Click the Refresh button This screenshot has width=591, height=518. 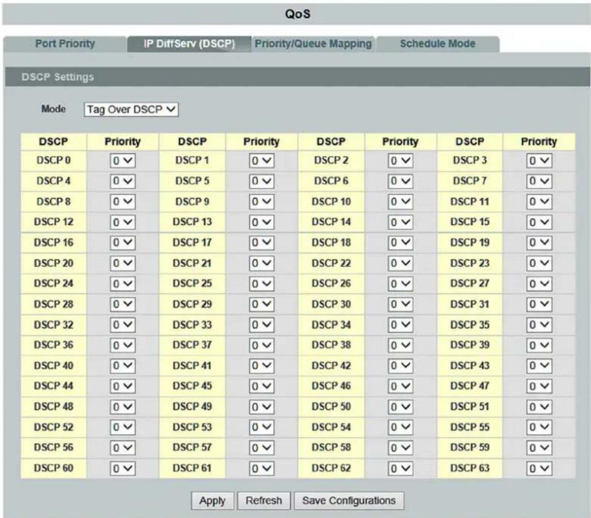click(264, 500)
